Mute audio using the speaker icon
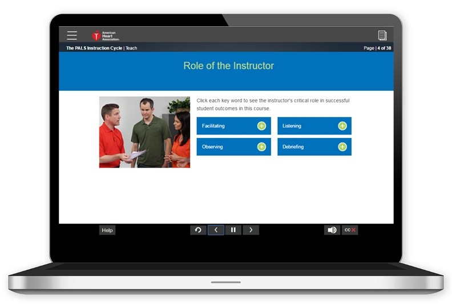 332,230
